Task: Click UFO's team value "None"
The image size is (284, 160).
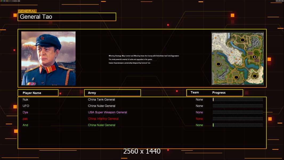Action: [199, 106]
